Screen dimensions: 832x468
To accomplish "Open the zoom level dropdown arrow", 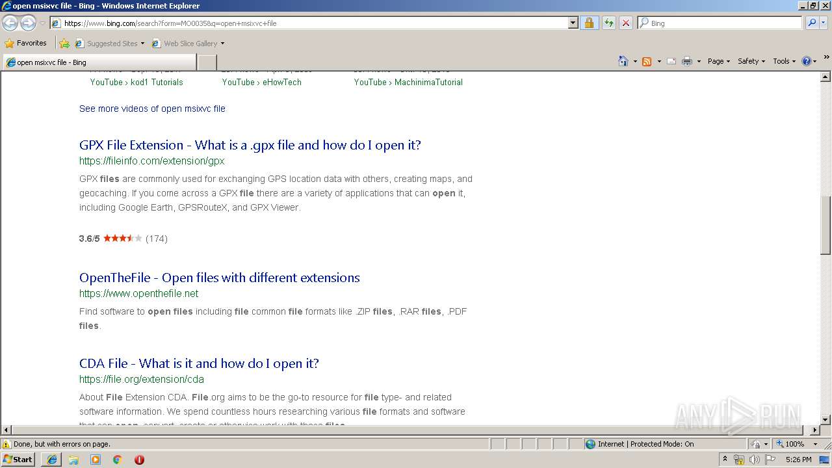I will 815,444.
